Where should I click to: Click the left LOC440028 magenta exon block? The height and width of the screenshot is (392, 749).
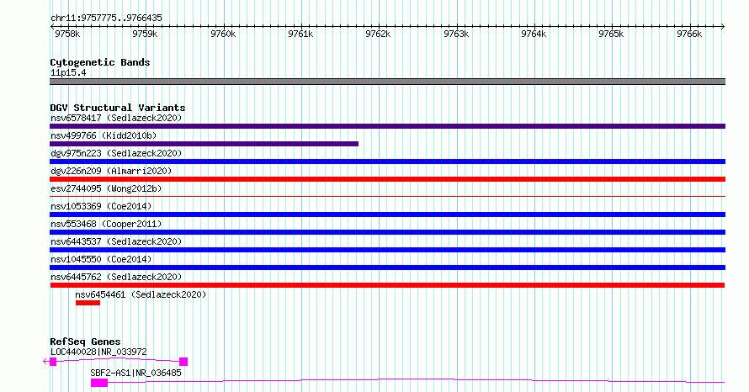53,362
